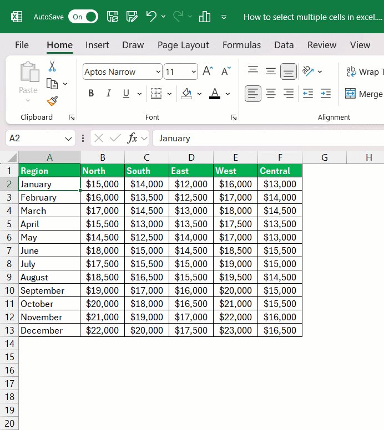The width and height of the screenshot is (384, 430).
Task: Switch to the Insert tab
Action: coord(97,45)
